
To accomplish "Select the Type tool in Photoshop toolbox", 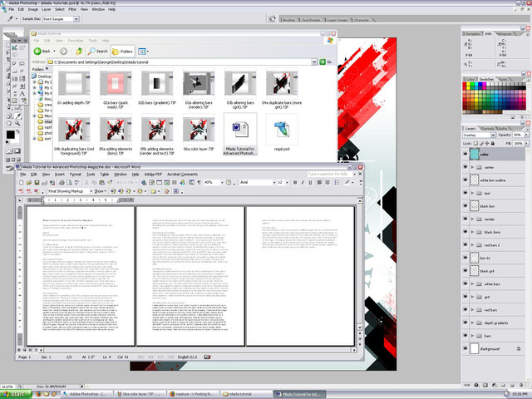I will click(22, 94).
